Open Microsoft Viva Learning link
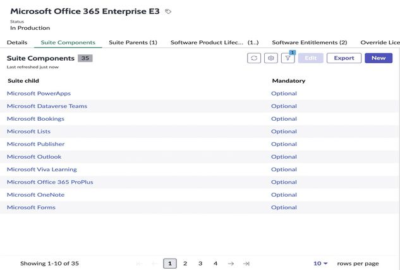 [42, 169]
